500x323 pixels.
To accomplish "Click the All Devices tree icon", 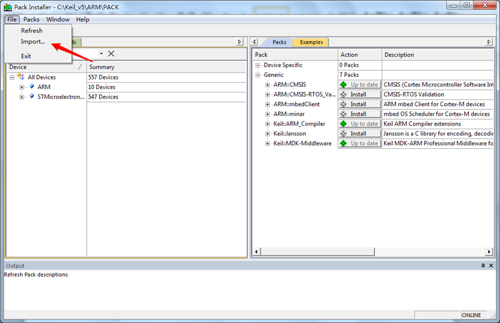I will point(21,76).
